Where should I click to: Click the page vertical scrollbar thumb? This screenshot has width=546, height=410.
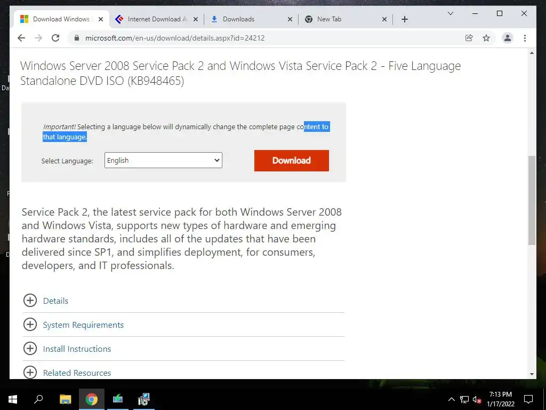pyautogui.click(x=532, y=200)
